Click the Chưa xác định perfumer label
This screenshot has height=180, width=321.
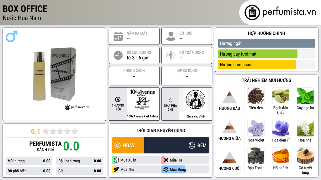pos(196,116)
